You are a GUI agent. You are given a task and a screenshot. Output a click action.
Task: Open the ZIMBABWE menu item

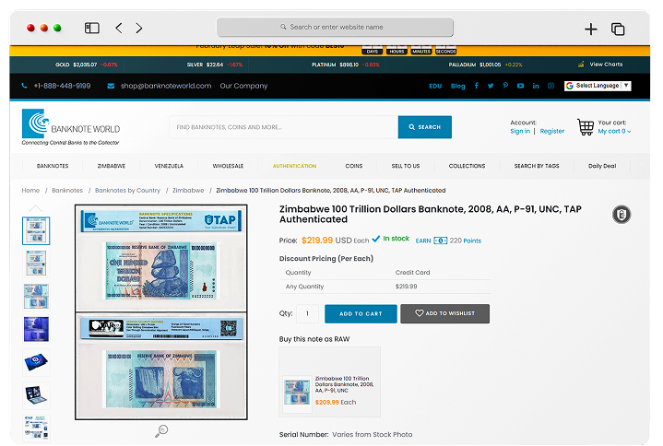(112, 166)
